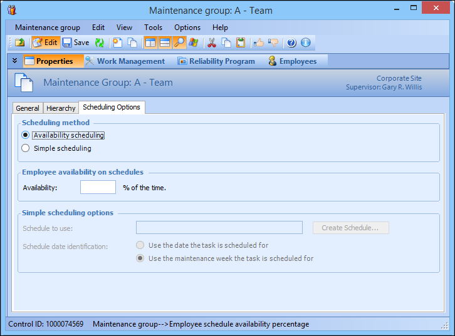This screenshot has width=455, height=336.
Task: Switch to the General tab
Action: click(x=28, y=108)
